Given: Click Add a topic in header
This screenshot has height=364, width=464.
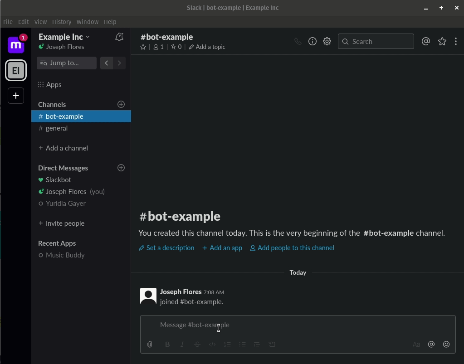Looking at the screenshot, I should pyautogui.click(x=207, y=47).
